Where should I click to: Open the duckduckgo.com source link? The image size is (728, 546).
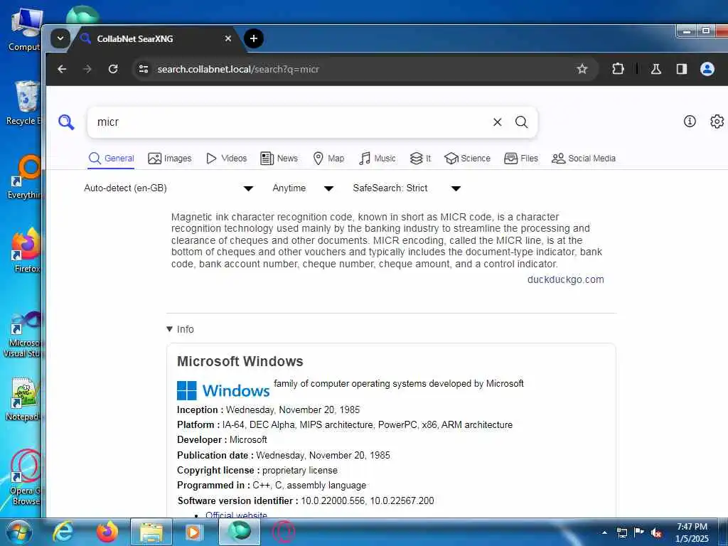tap(565, 279)
